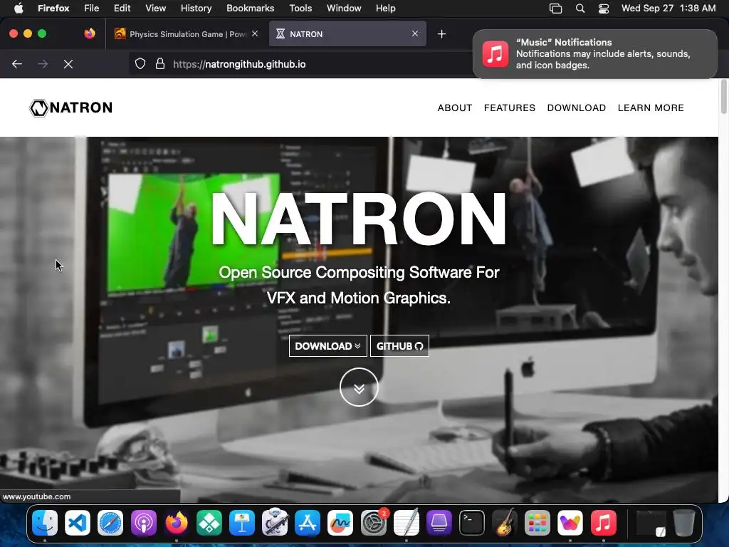
Task: Open the Apple menu
Action: point(19,8)
